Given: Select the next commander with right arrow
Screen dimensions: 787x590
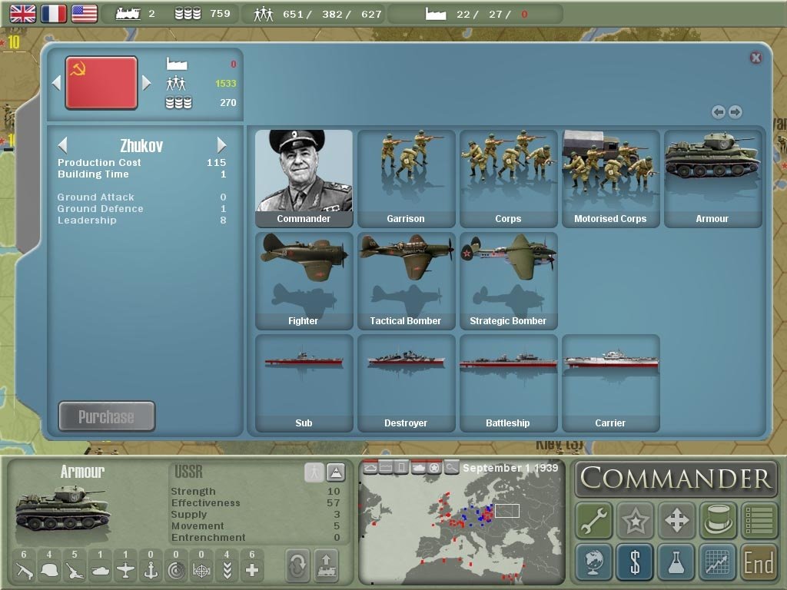Looking at the screenshot, I should (222, 145).
